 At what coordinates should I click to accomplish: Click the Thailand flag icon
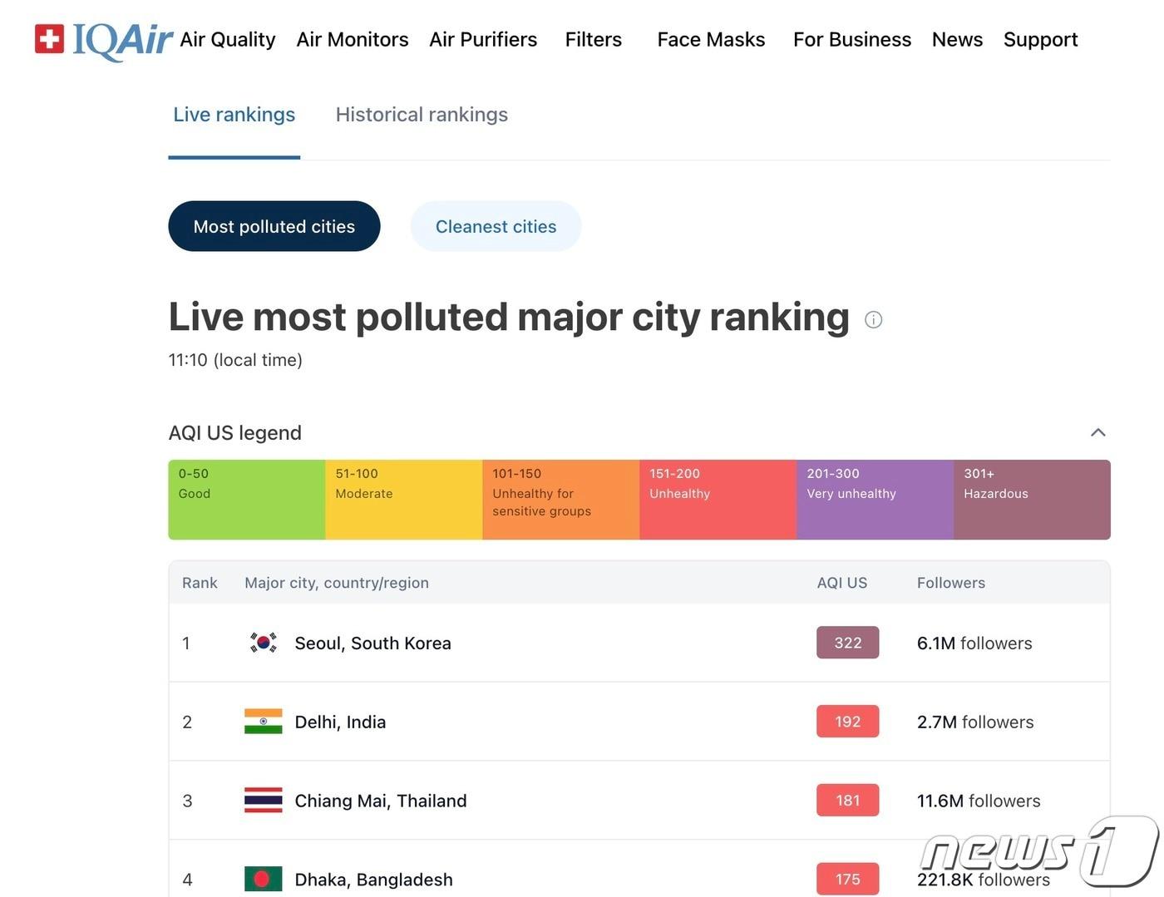(x=264, y=801)
